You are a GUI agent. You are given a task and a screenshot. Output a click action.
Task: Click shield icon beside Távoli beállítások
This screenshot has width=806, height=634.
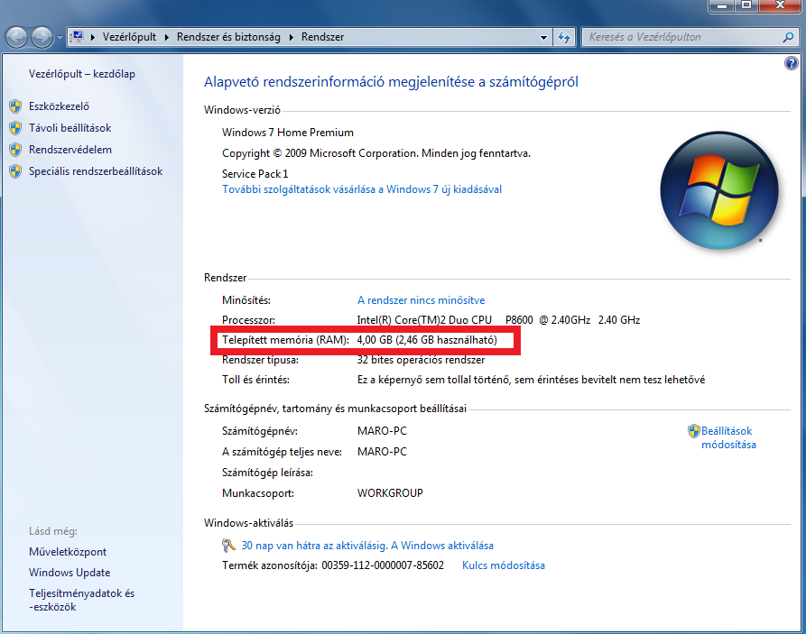(x=15, y=128)
